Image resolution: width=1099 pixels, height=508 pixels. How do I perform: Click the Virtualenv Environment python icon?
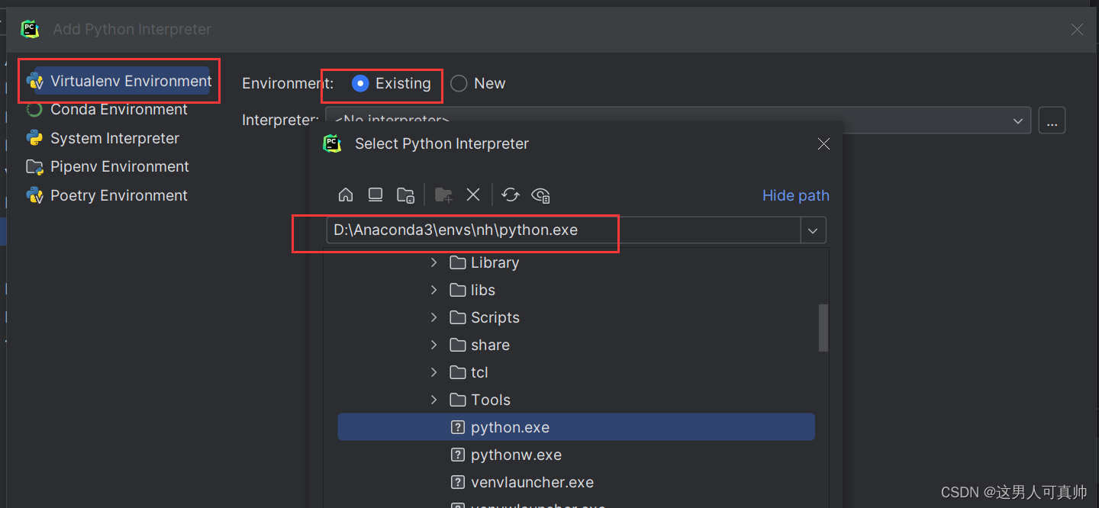(34, 81)
